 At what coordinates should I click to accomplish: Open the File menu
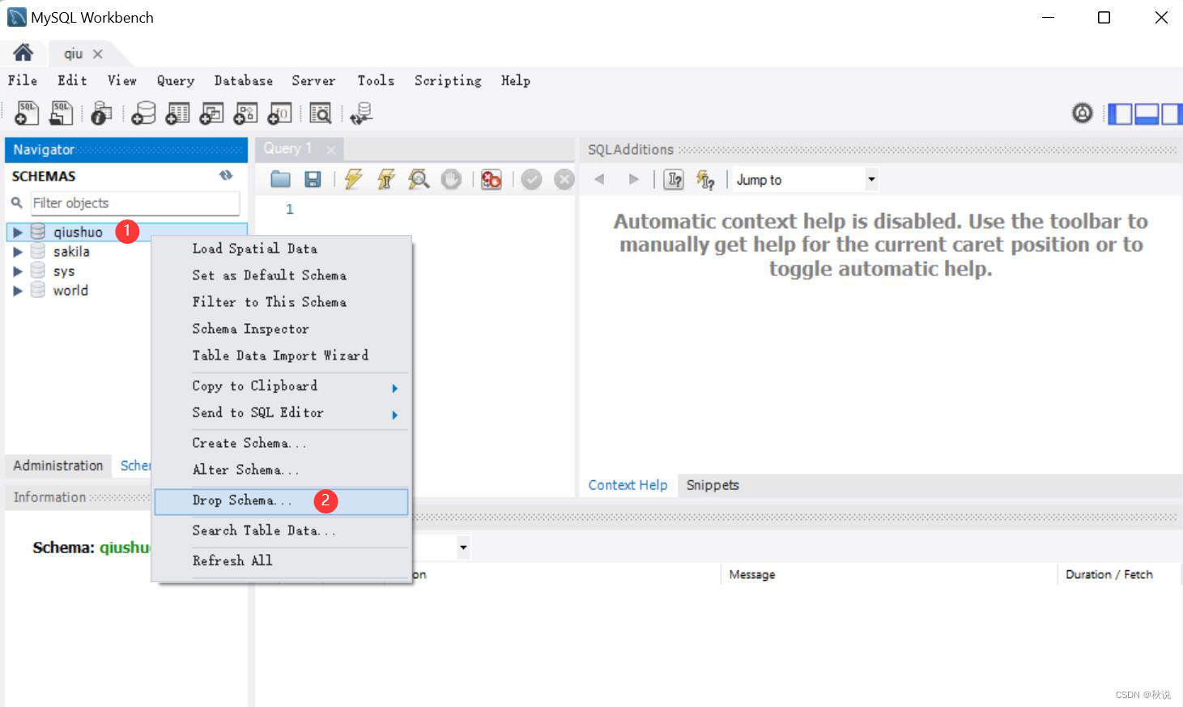pos(23,80)
